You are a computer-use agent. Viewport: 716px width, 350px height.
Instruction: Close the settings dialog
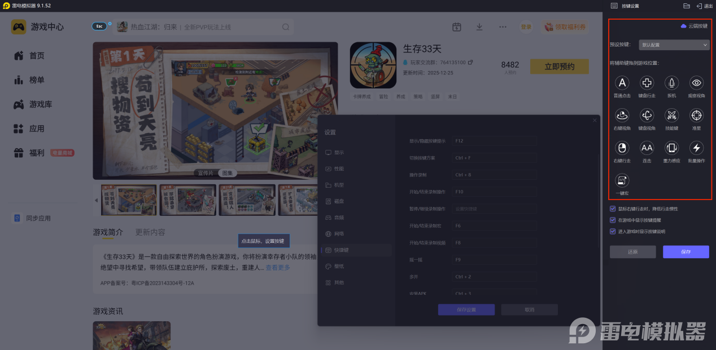(x=594, y=120)
